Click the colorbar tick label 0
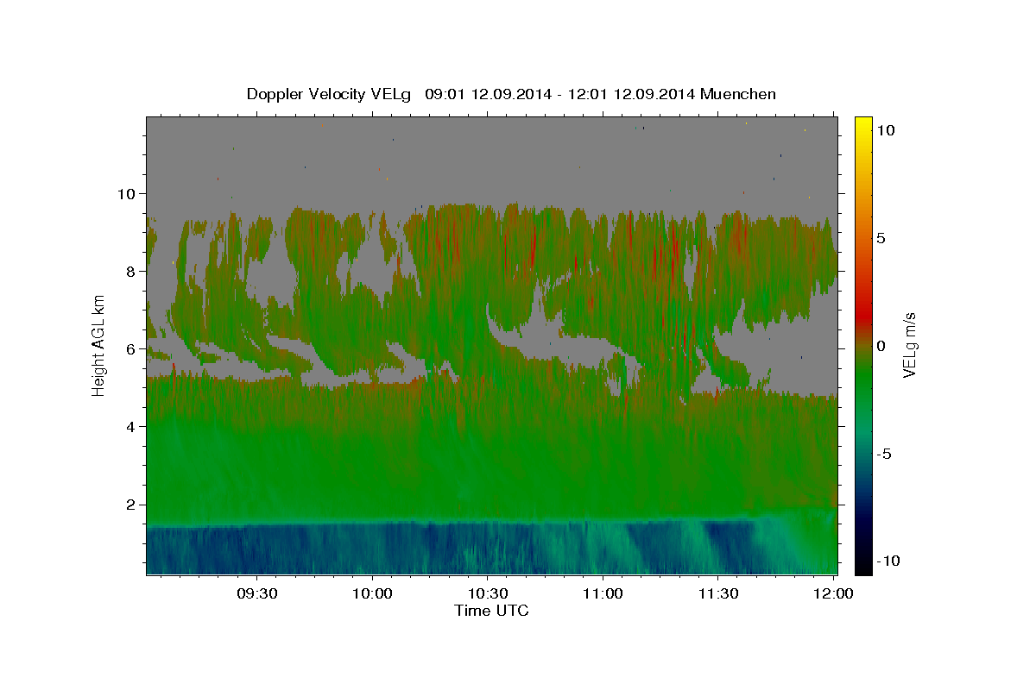This screenshot has height=690, width=1036. pos(880,346)
